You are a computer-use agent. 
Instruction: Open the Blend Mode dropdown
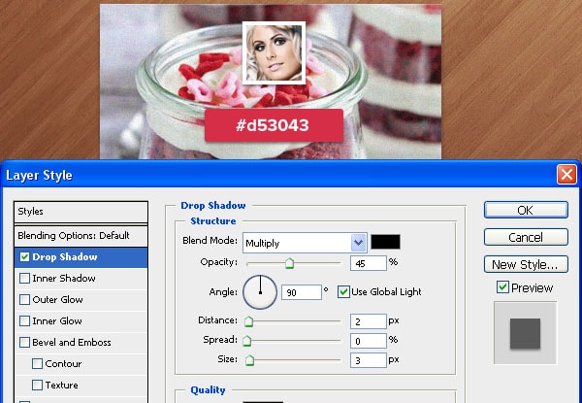(x=358, y=243)
